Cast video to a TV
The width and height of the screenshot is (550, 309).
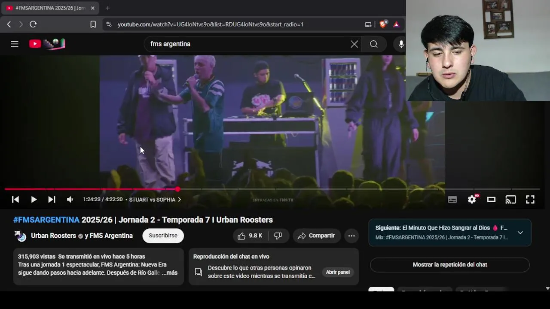tap(510, 200)
